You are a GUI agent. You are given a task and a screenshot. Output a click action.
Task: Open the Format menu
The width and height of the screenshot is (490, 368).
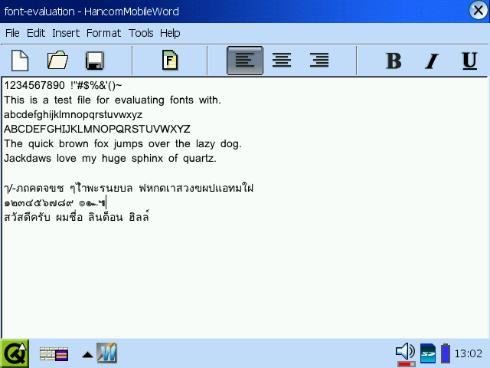103,33
